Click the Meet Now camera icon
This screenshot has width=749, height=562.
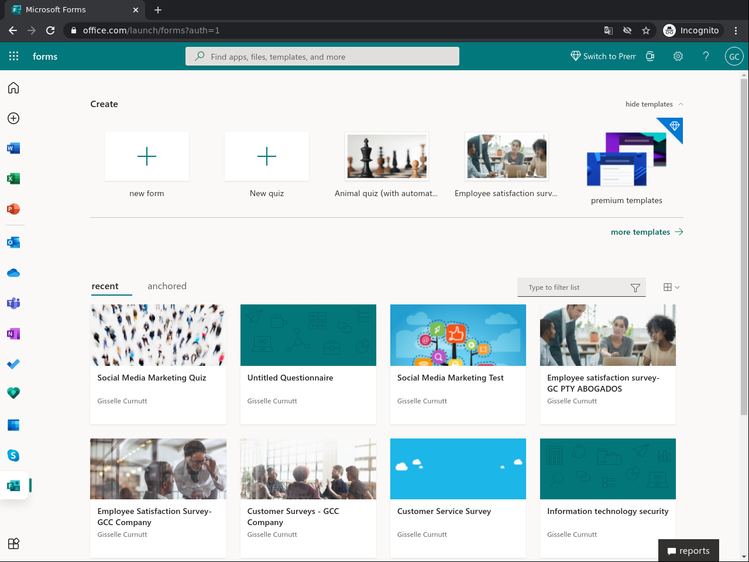650,56
